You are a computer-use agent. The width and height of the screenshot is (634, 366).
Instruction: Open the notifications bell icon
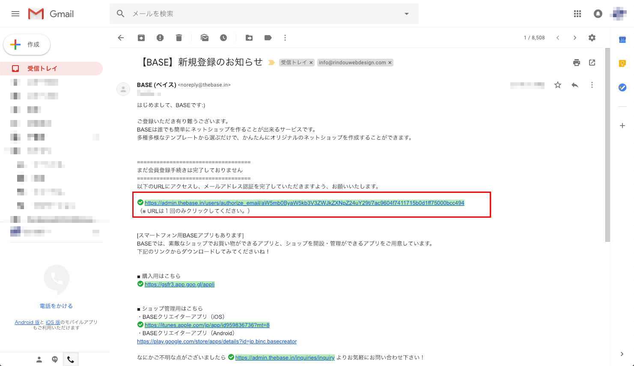click(598, 14)
